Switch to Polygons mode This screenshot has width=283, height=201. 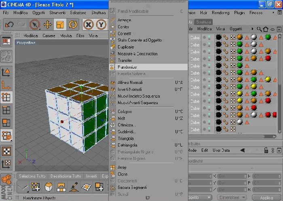[x=6, y=123]
